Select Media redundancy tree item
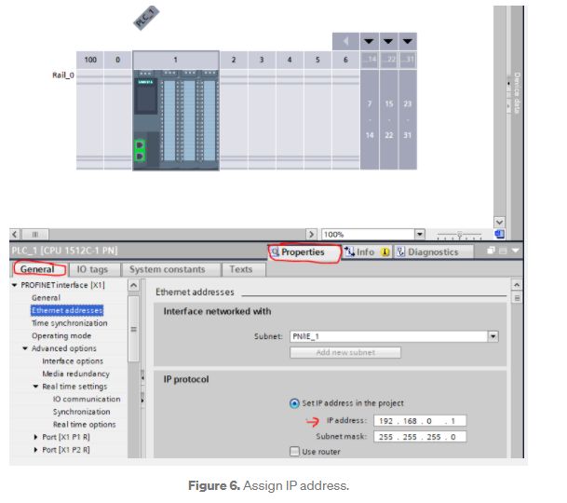The width and height of the screenshot is (567, 503). tap(75, 374)
